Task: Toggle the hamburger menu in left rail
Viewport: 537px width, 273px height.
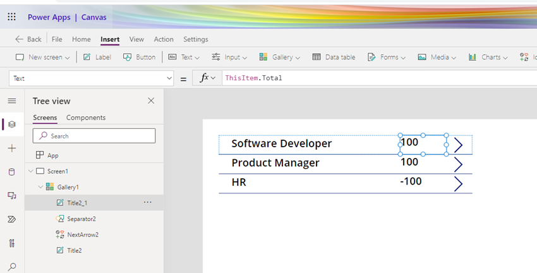Action: tap(12, 101)
